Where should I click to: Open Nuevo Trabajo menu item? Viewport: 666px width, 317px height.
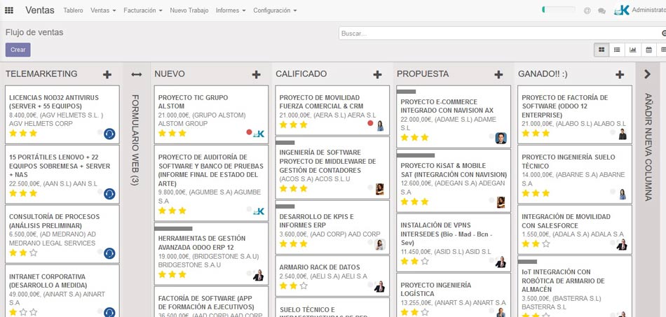(189, 10)
